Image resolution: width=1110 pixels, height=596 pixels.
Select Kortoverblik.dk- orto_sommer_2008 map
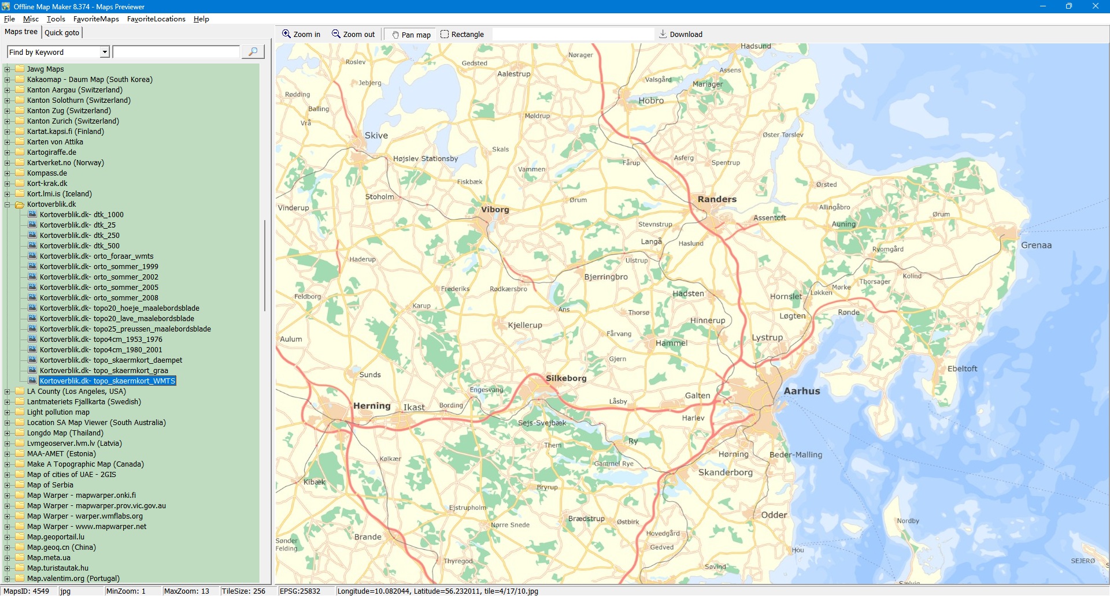click(x=99, y=298)
